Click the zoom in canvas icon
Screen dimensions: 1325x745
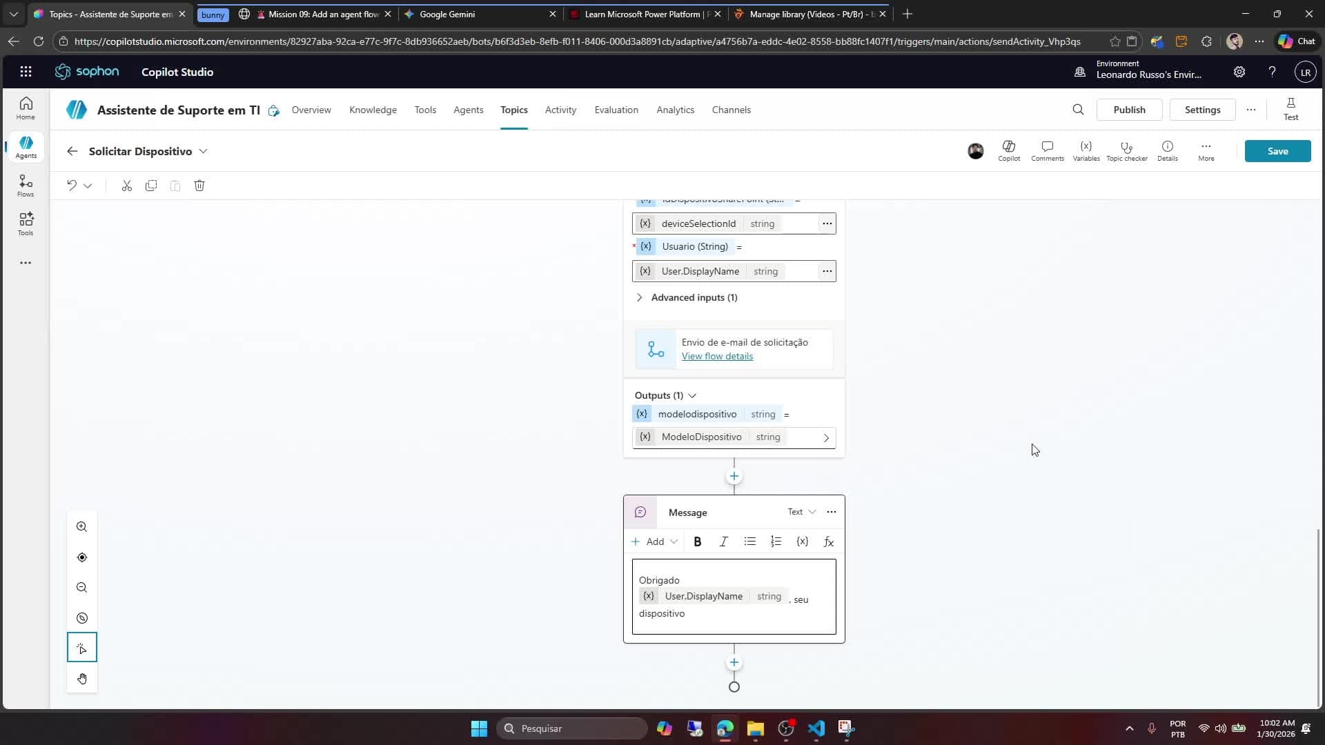coord(82,527)
